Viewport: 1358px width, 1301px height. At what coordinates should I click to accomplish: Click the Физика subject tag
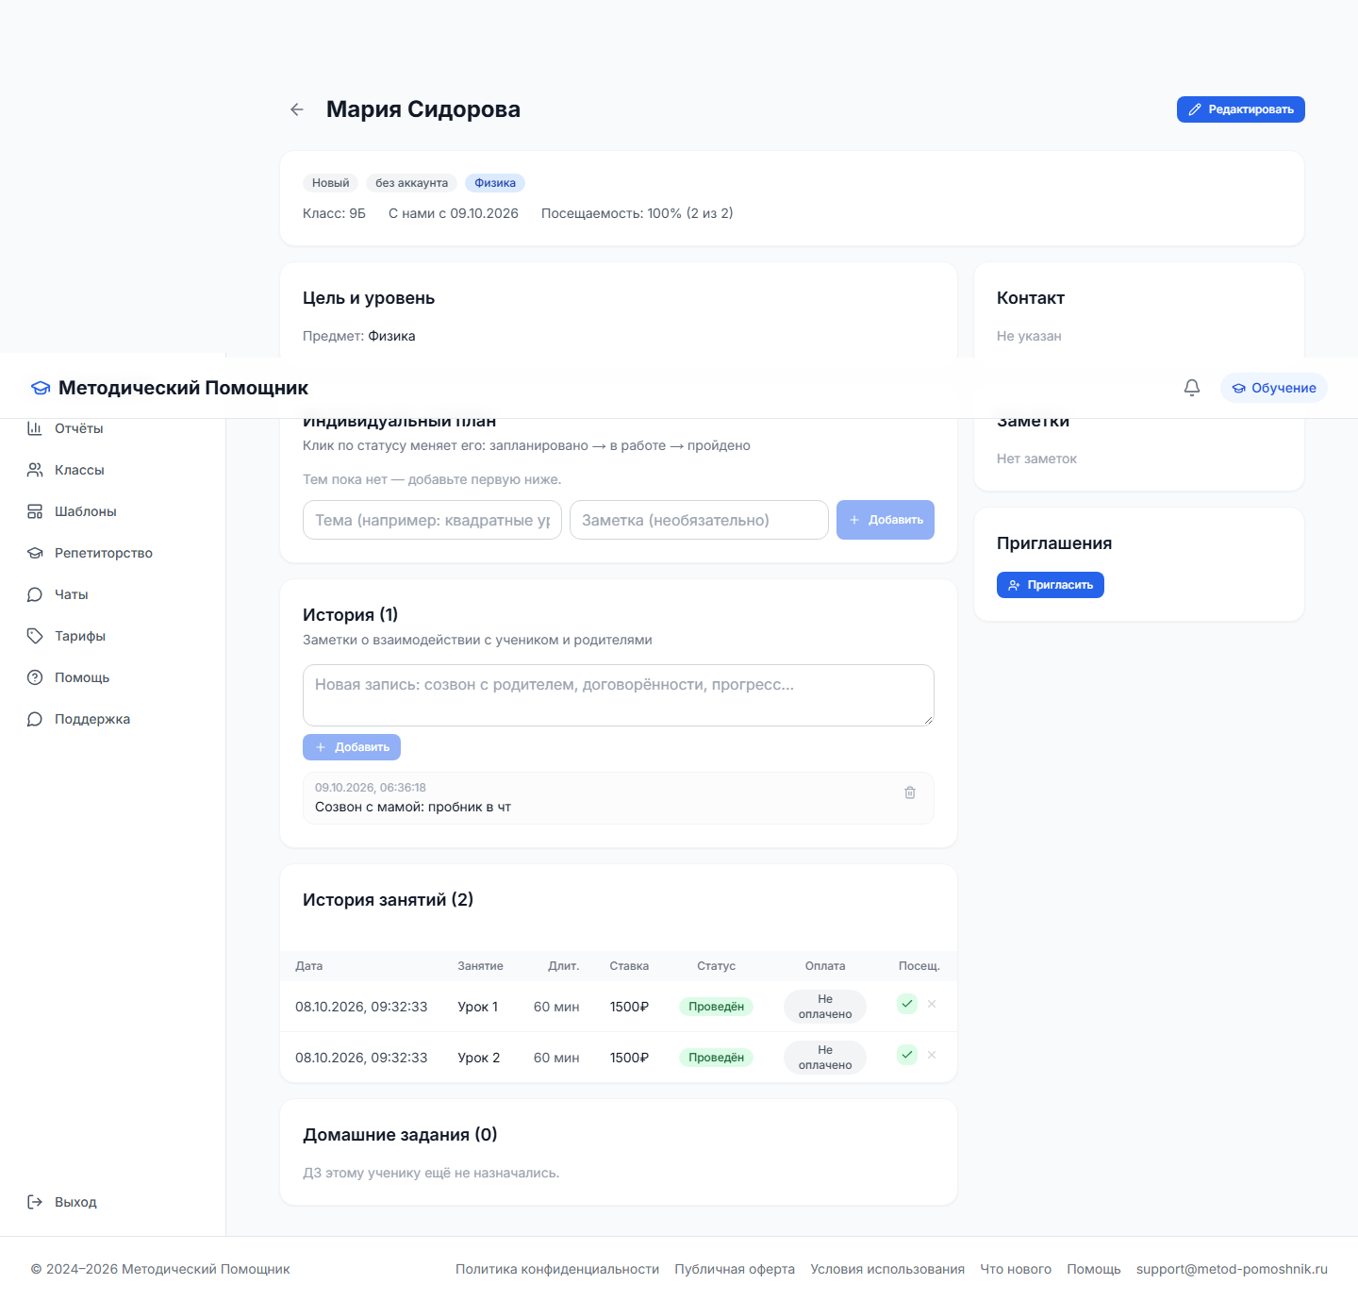pos(495,183)
